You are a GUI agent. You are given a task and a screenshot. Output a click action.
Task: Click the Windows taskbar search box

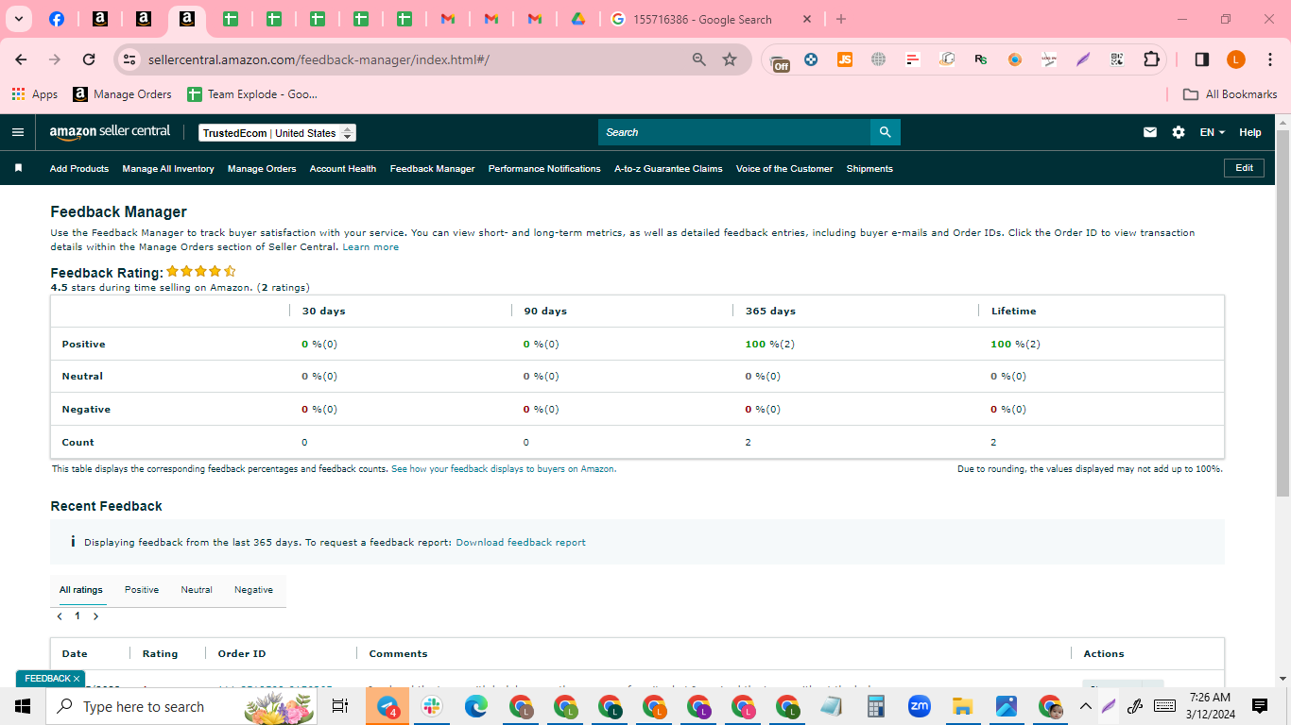click(181, 706)
